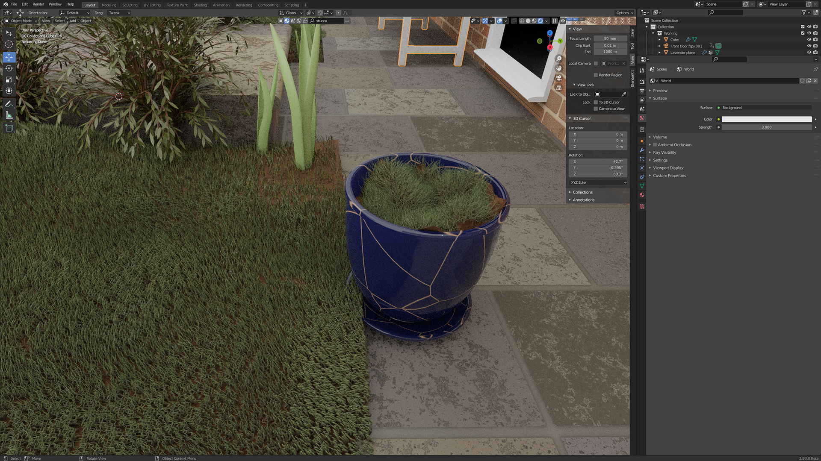821x461 pixels.
Task: Open the File menu
Action: 14,4
